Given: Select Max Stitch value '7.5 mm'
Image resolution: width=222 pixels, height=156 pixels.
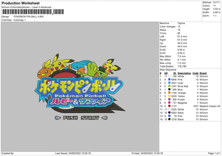Looking at the screenshot, I should click(182, 56).
